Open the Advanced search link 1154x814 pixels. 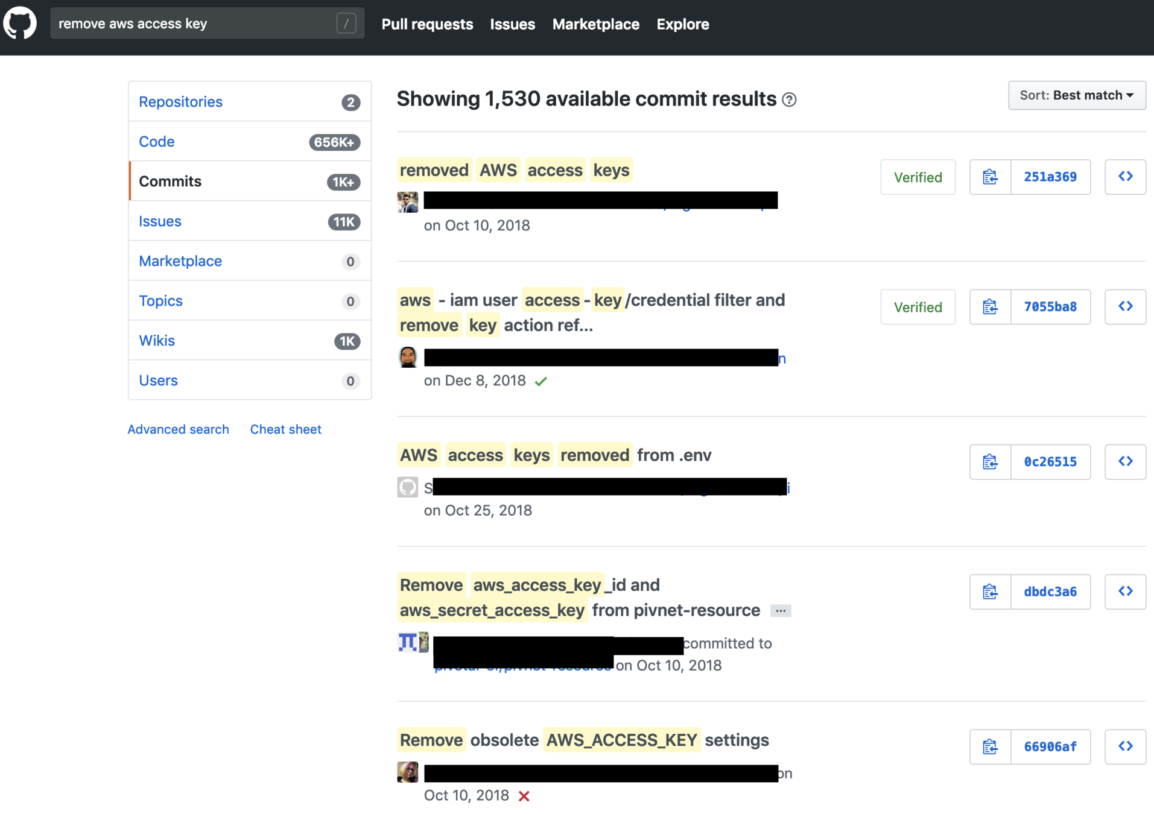click(x=178, y=429)
